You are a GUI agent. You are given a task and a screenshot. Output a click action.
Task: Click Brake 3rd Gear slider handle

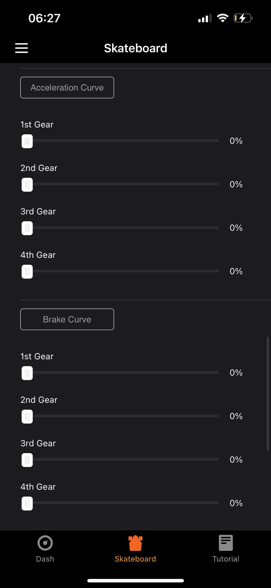point(27,460)
